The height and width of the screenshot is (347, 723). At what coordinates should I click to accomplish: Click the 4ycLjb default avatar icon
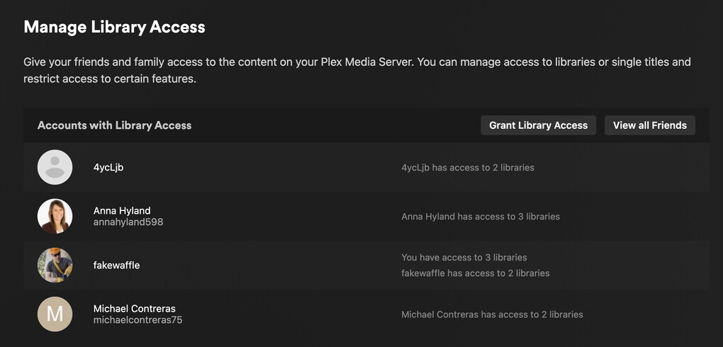coord(55,168)
